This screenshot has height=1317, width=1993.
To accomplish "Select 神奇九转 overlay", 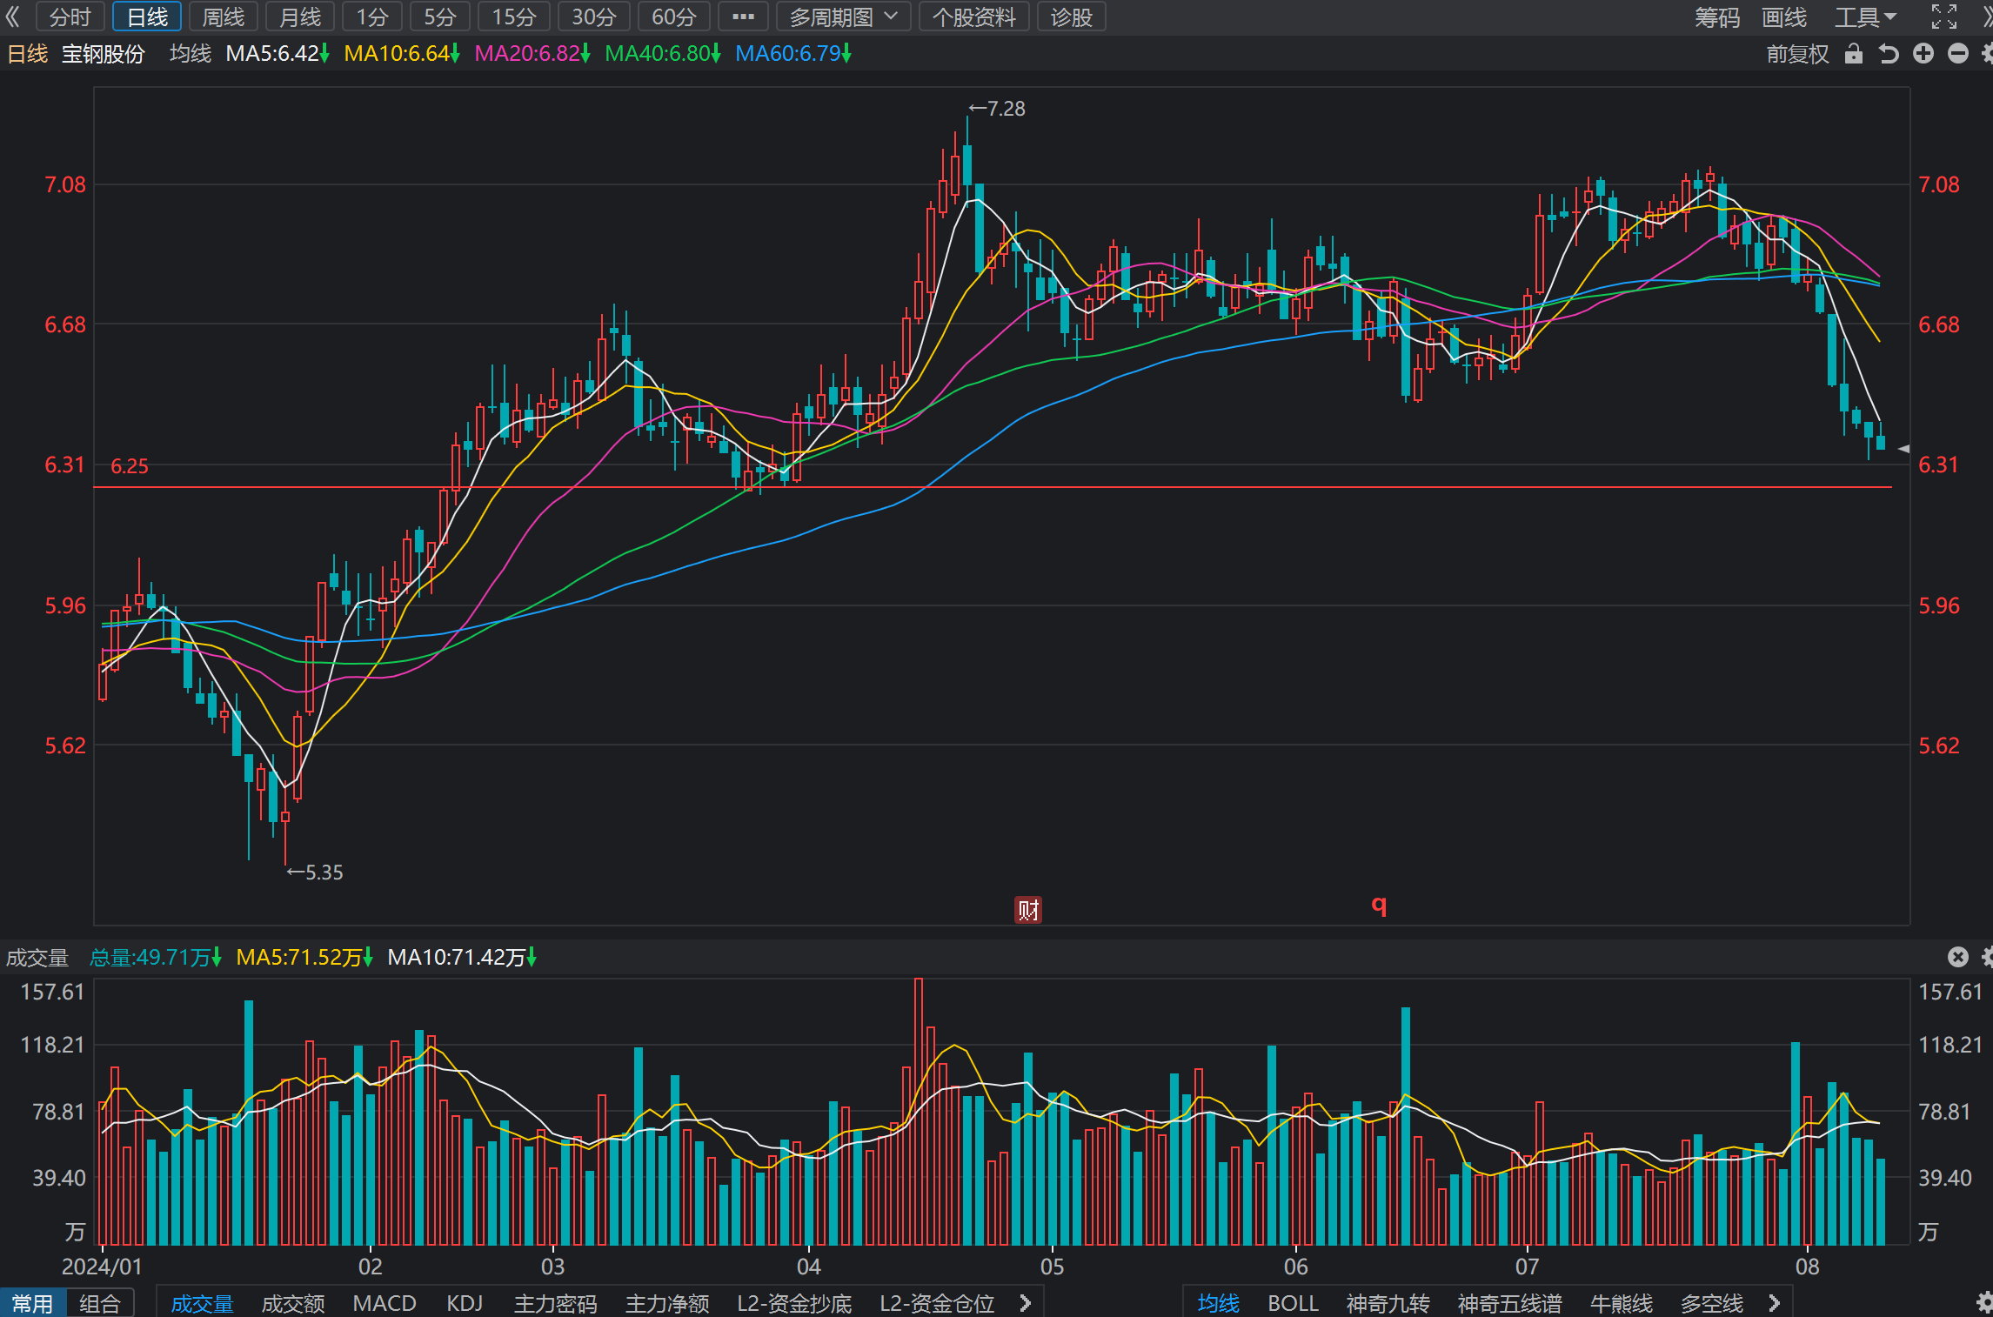I will pos(1388,1303).
